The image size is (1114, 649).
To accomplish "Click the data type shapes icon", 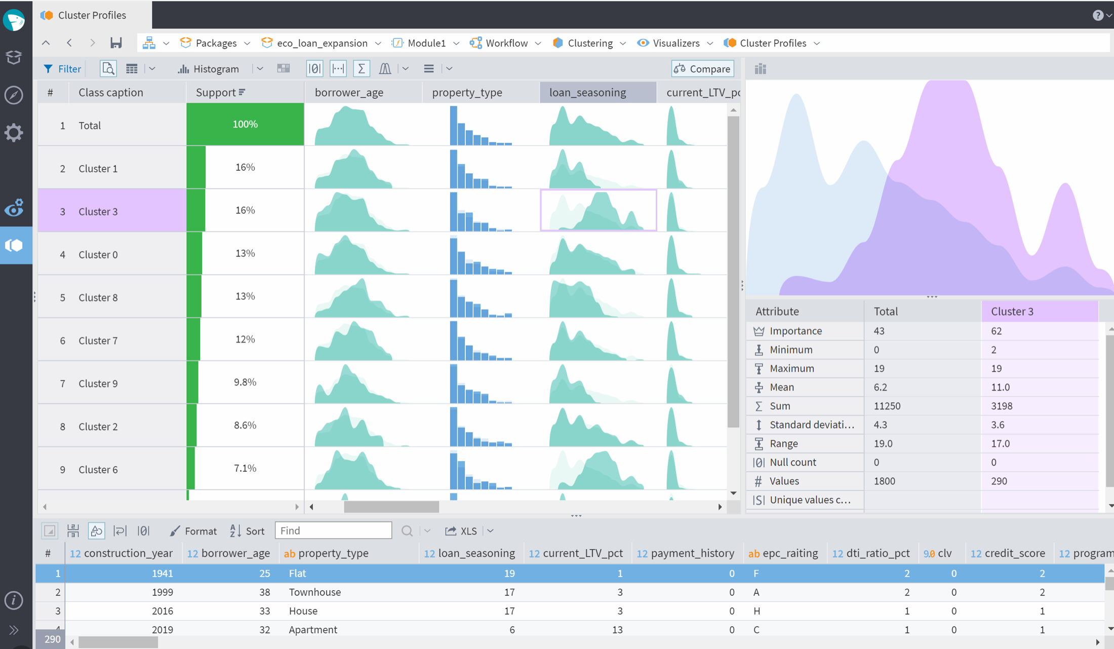I will (x=96, y=530).
